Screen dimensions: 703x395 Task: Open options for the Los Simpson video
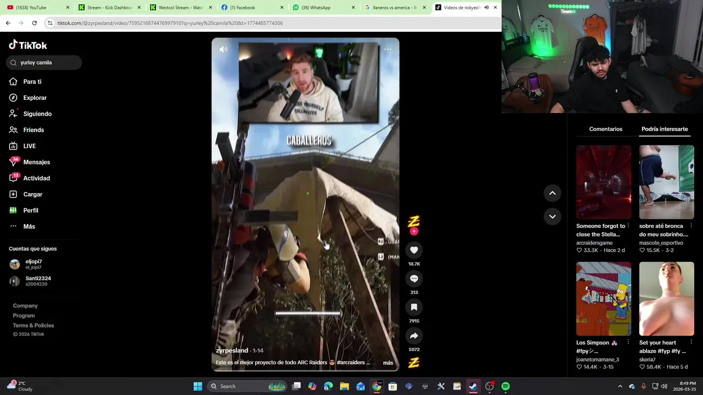click(x=628, y=343)
